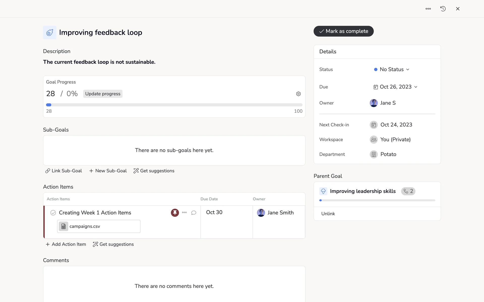Click Add Action Item

coord(66,244)
